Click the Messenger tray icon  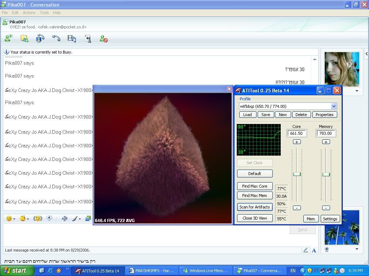click(336, 271)
